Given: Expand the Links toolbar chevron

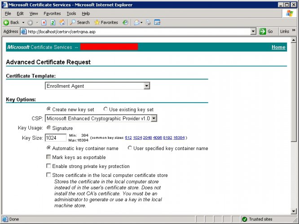Looking at the screenshot, I should coord(294,30).
